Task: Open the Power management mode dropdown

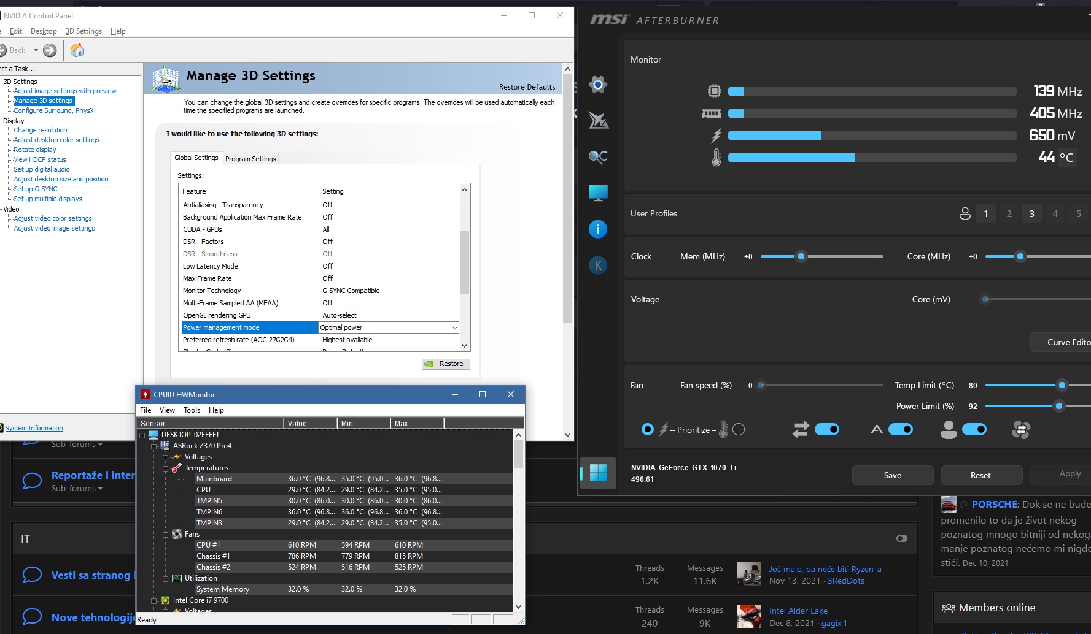Action: click(x=454, y=328)
